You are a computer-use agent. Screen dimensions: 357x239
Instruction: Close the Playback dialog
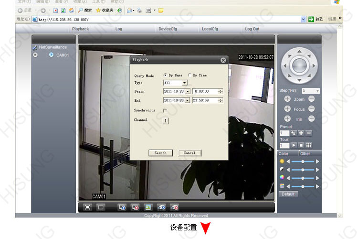pos(223,60)
